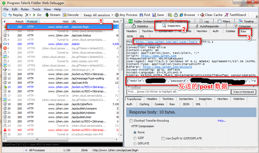Select the None compression radio button
Screen dimensions: 259x153
[135, 132]
